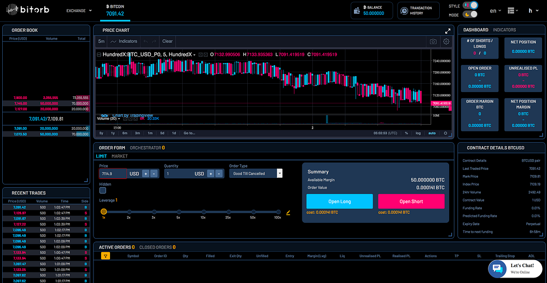Viewport: 547px width, 283px height.
Task: Set leverage slider to 100x
Action: pyautogui.click(x=278, y=212)
